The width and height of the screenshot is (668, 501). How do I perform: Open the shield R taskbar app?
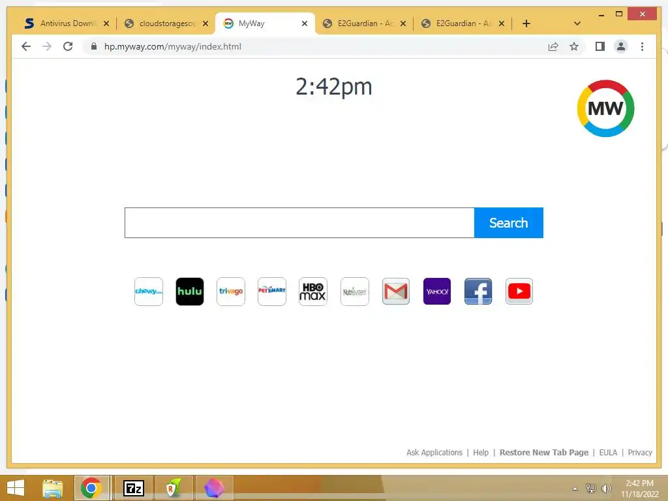(173, 488)
